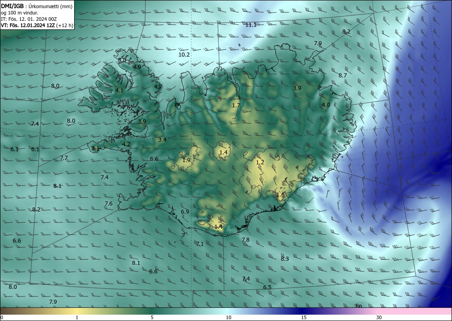Click the 1.7 value in north Iceland
Screen dimensions: 452x321
click(x=236, y=105)
